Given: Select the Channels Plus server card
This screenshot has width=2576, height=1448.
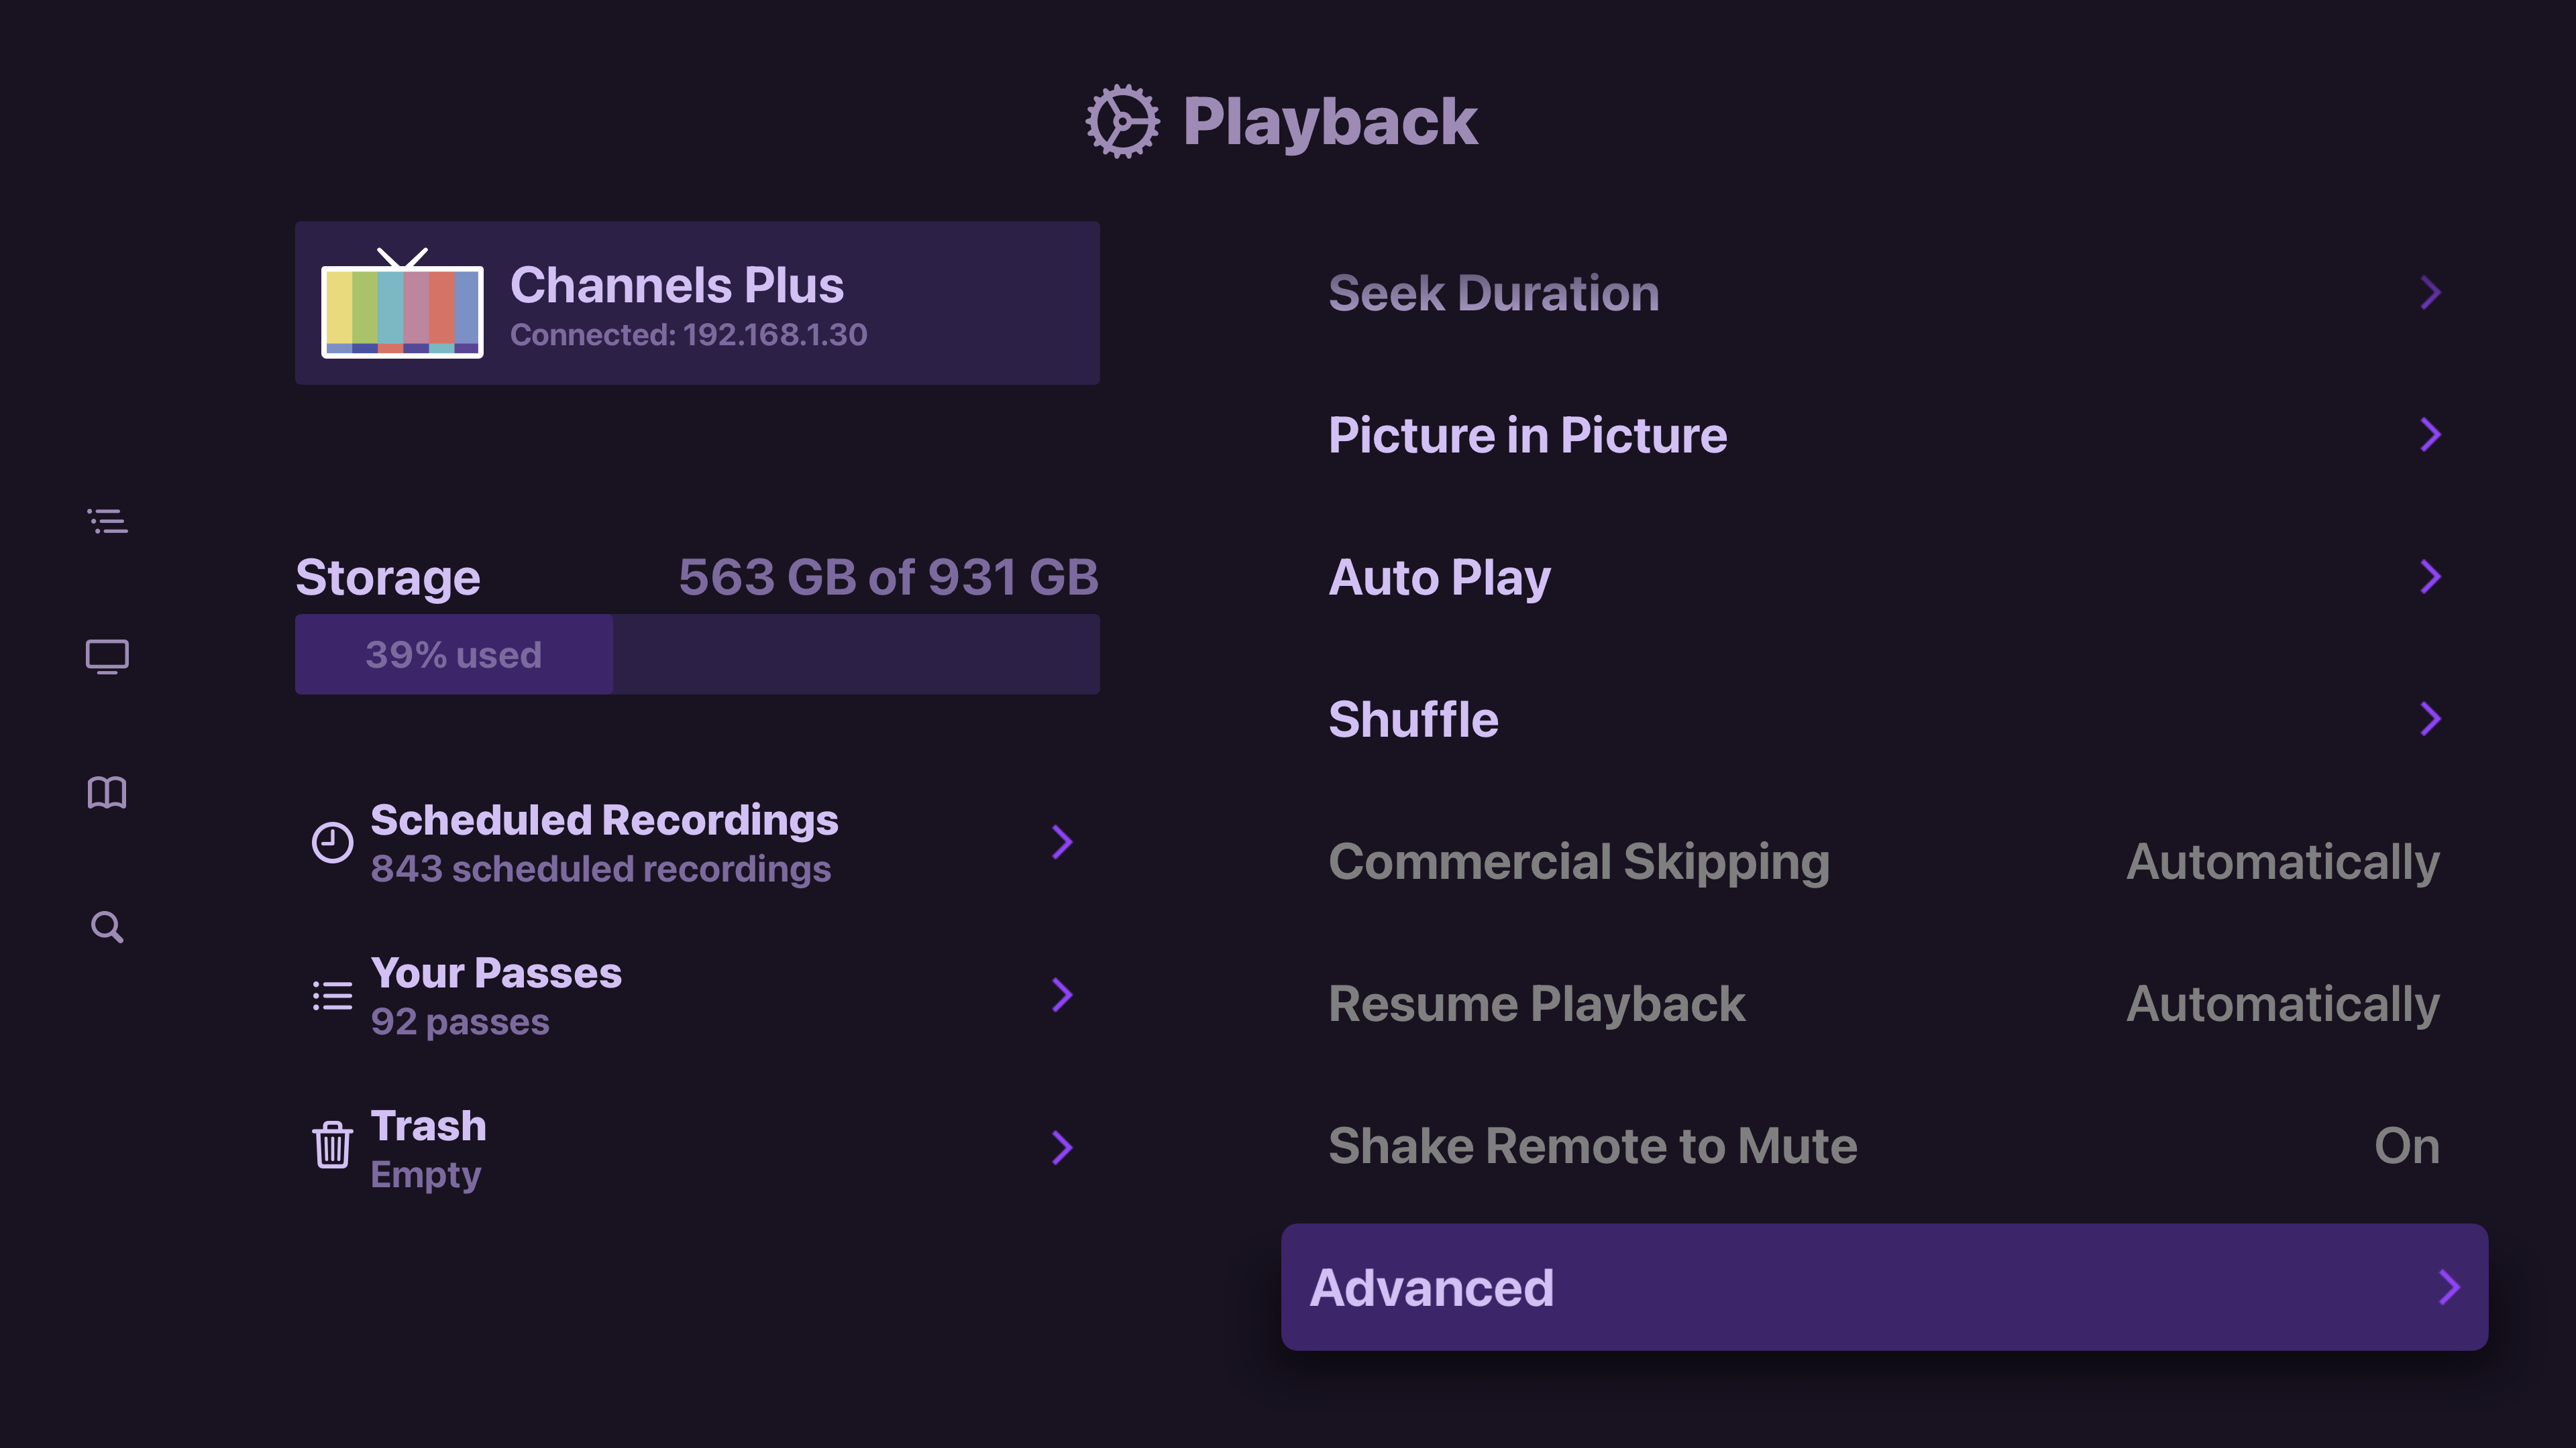Looking at the screenshot, I should tap(697, 303).
